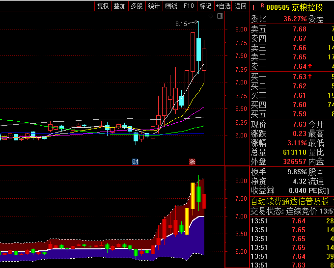Click the 8.15 high price label
The width and height of the screenshot is (334, 268).
(181, 24)
